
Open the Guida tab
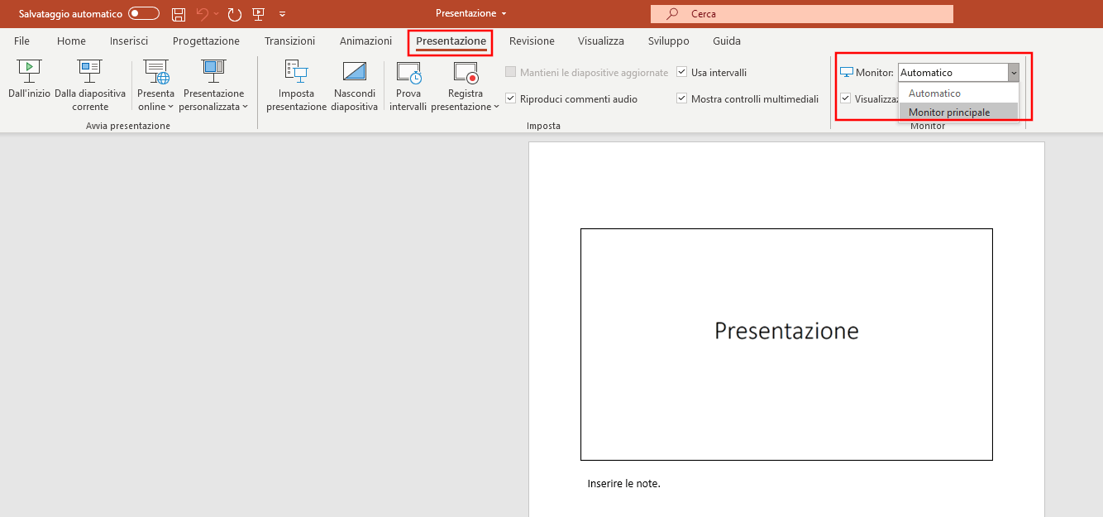(727, 41)
